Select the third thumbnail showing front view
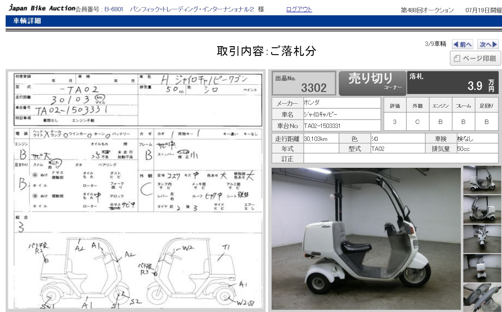The width and height of the screenshot is (502, 312). coord(482,239)
